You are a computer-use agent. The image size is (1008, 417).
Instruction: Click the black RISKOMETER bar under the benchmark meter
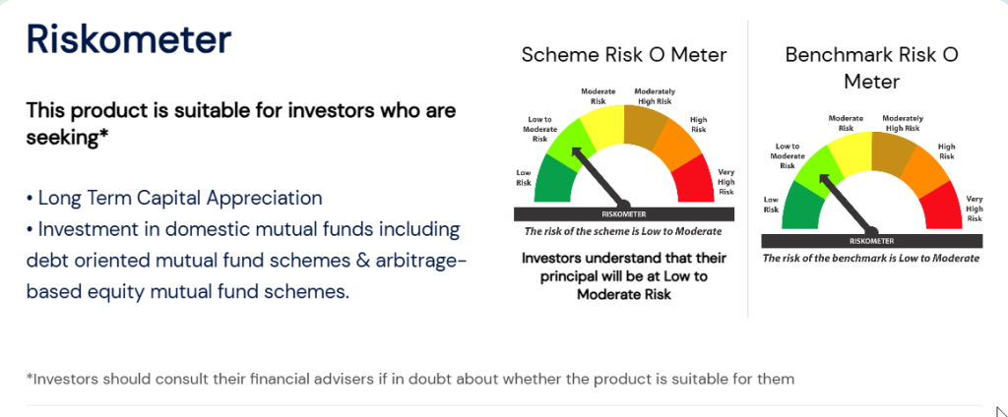[870, 240]
